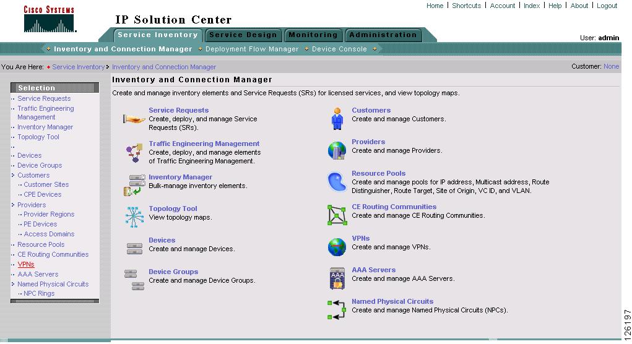Open the Index link
632x344 pixels.
click(532, 6)
